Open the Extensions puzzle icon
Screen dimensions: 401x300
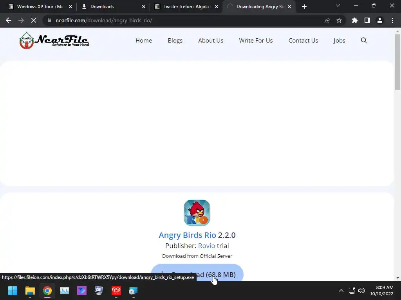click(x=354, y=20)
